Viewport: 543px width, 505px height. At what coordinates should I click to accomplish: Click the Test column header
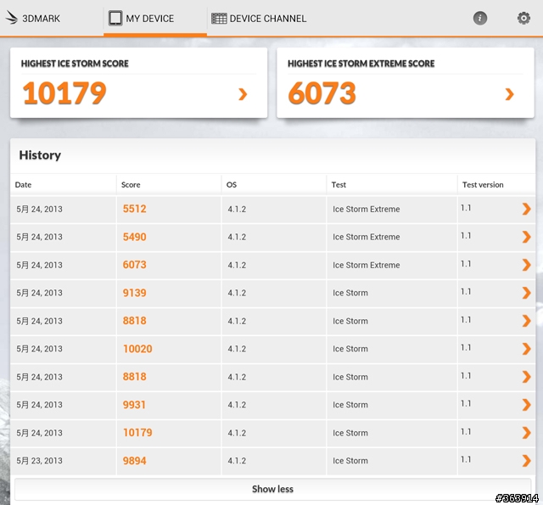click(339, 185)
